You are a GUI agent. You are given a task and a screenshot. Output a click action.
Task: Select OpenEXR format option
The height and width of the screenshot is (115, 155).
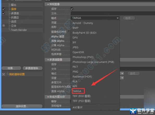pyautogui.click(x=78, y=52)
